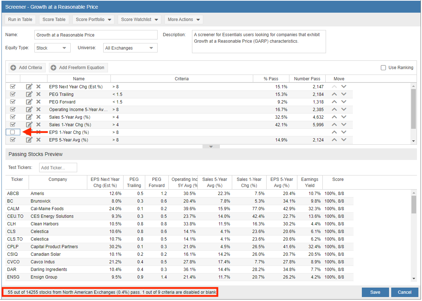The height and width of the screenshot is (301, 422).
Task: Add a new criteria
Action: click(27, 68)
